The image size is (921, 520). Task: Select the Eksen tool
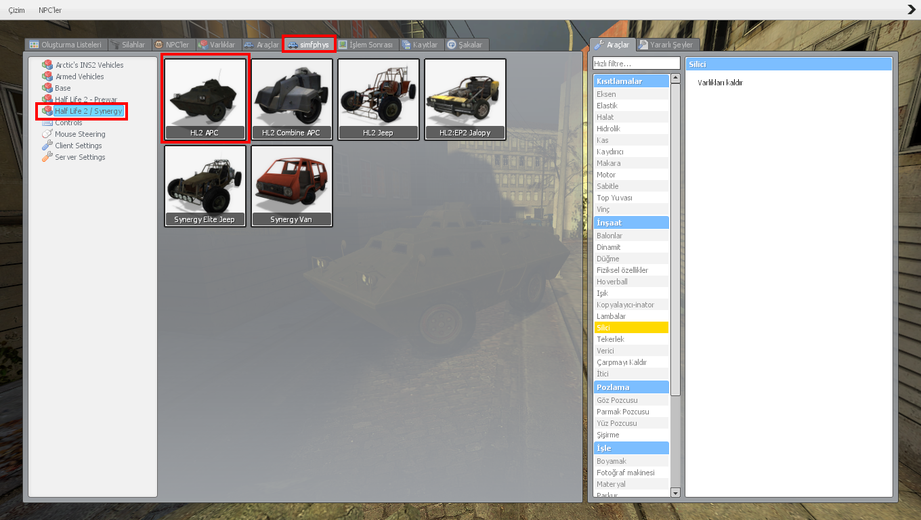[x=631, y=94]
